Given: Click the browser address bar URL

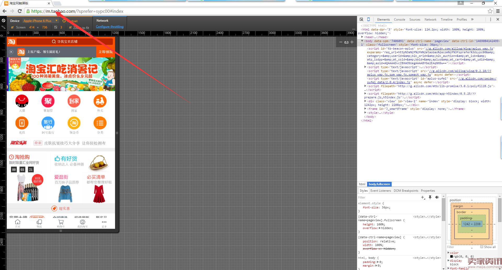Looking at the screenshot, I should (77, 11).
